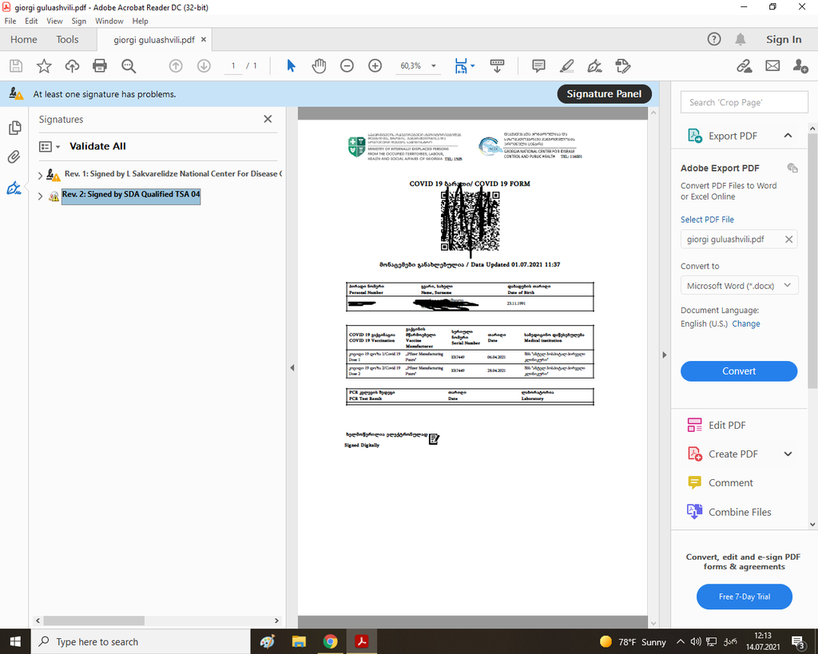The image size is (818, 654).
Task: Open the Find text magnifier
Action: 129,65
